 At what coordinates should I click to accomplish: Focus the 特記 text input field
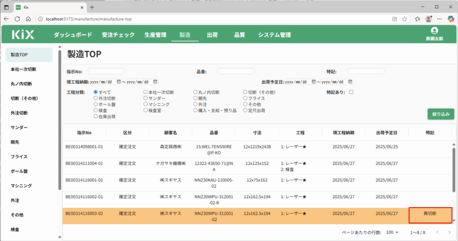pyautogui.click(x=366, y=71)
